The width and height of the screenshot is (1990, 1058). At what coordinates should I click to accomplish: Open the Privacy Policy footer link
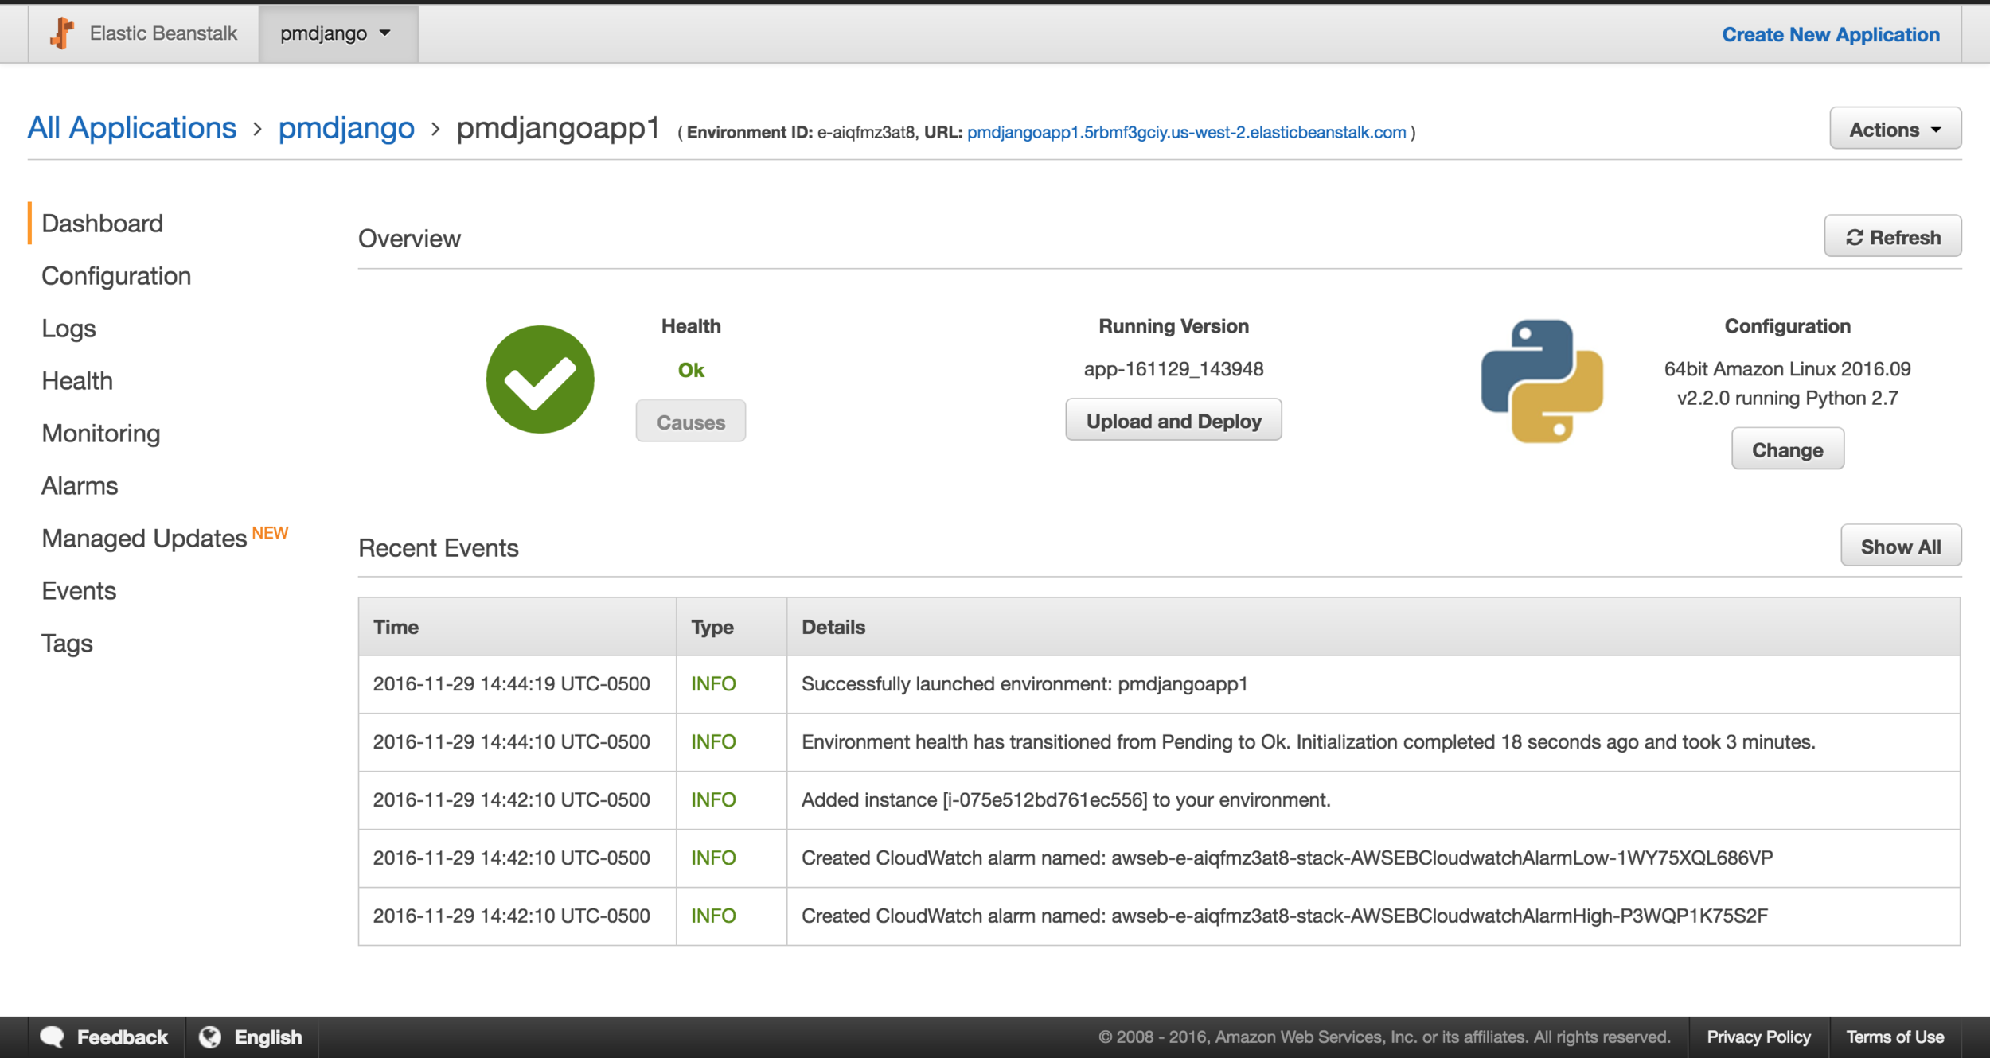(1758, 1037)
